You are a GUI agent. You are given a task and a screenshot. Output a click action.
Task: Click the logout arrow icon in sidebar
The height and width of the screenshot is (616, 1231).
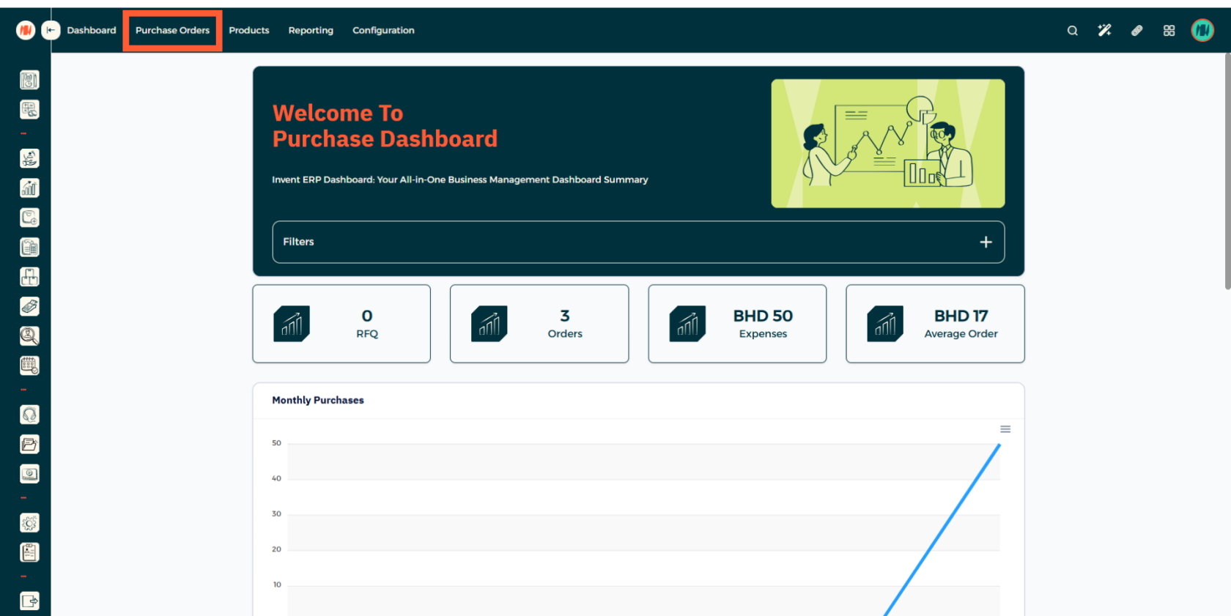(29, 601)
